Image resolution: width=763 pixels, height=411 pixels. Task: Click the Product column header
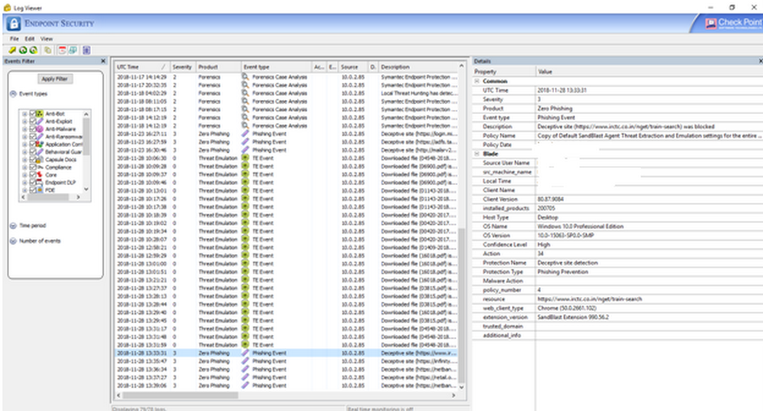(217, 67)
